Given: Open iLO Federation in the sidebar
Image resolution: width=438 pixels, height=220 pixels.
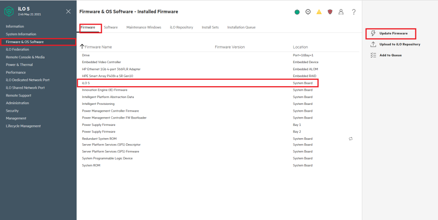Looking at the screenshot, I should 17,49.
